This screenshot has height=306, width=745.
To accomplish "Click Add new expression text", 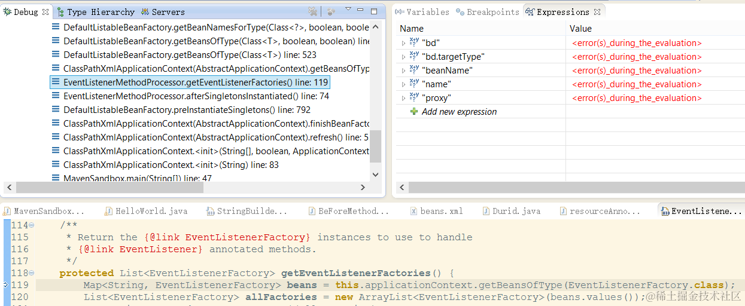I will coord(459,112).
